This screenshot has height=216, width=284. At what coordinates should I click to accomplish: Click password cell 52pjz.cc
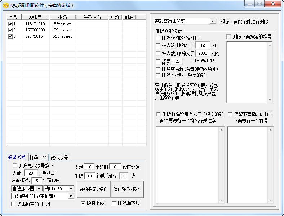click(x=62, y=30)
